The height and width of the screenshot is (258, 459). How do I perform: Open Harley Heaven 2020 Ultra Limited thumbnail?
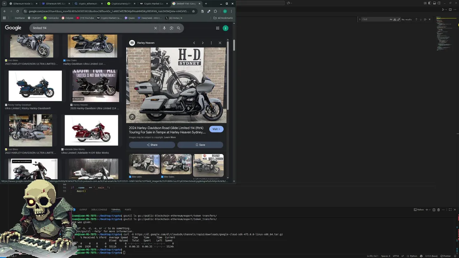95,86
